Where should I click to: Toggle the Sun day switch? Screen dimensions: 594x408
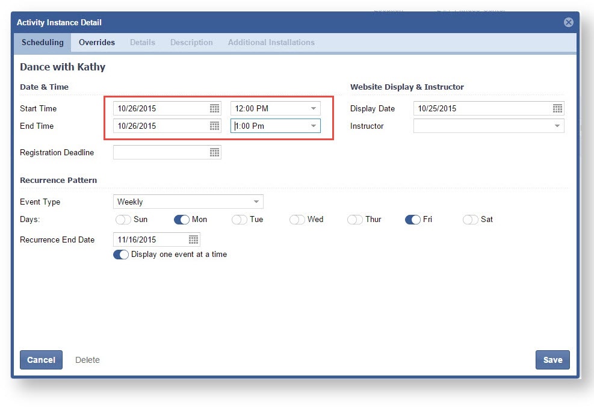coord(123,220)
